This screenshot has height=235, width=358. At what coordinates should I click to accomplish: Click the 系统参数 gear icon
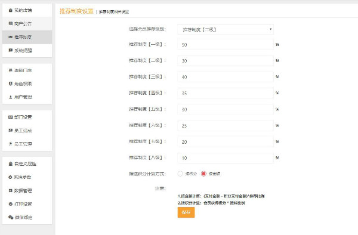[10, 177]
